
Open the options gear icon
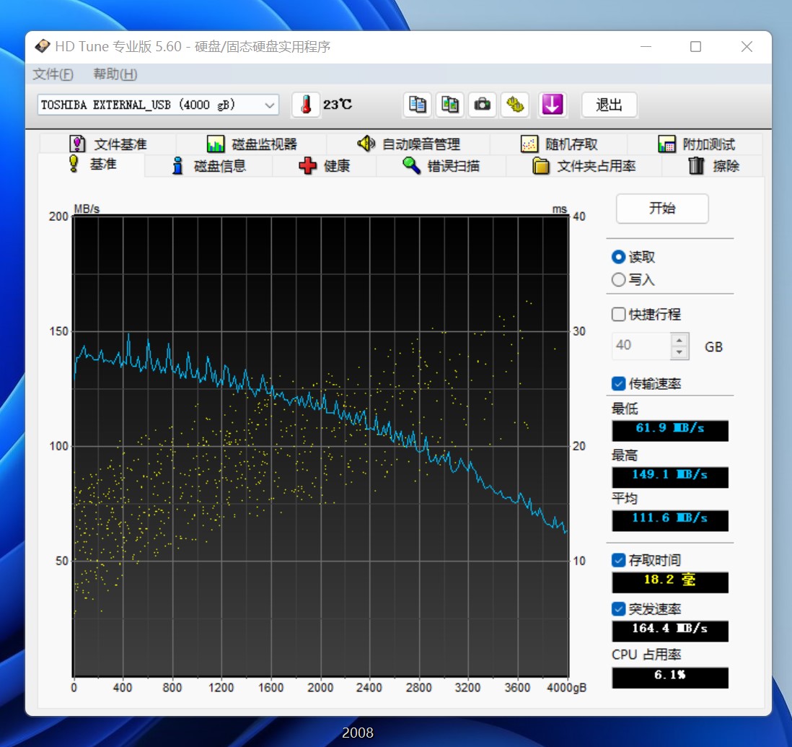514,105
